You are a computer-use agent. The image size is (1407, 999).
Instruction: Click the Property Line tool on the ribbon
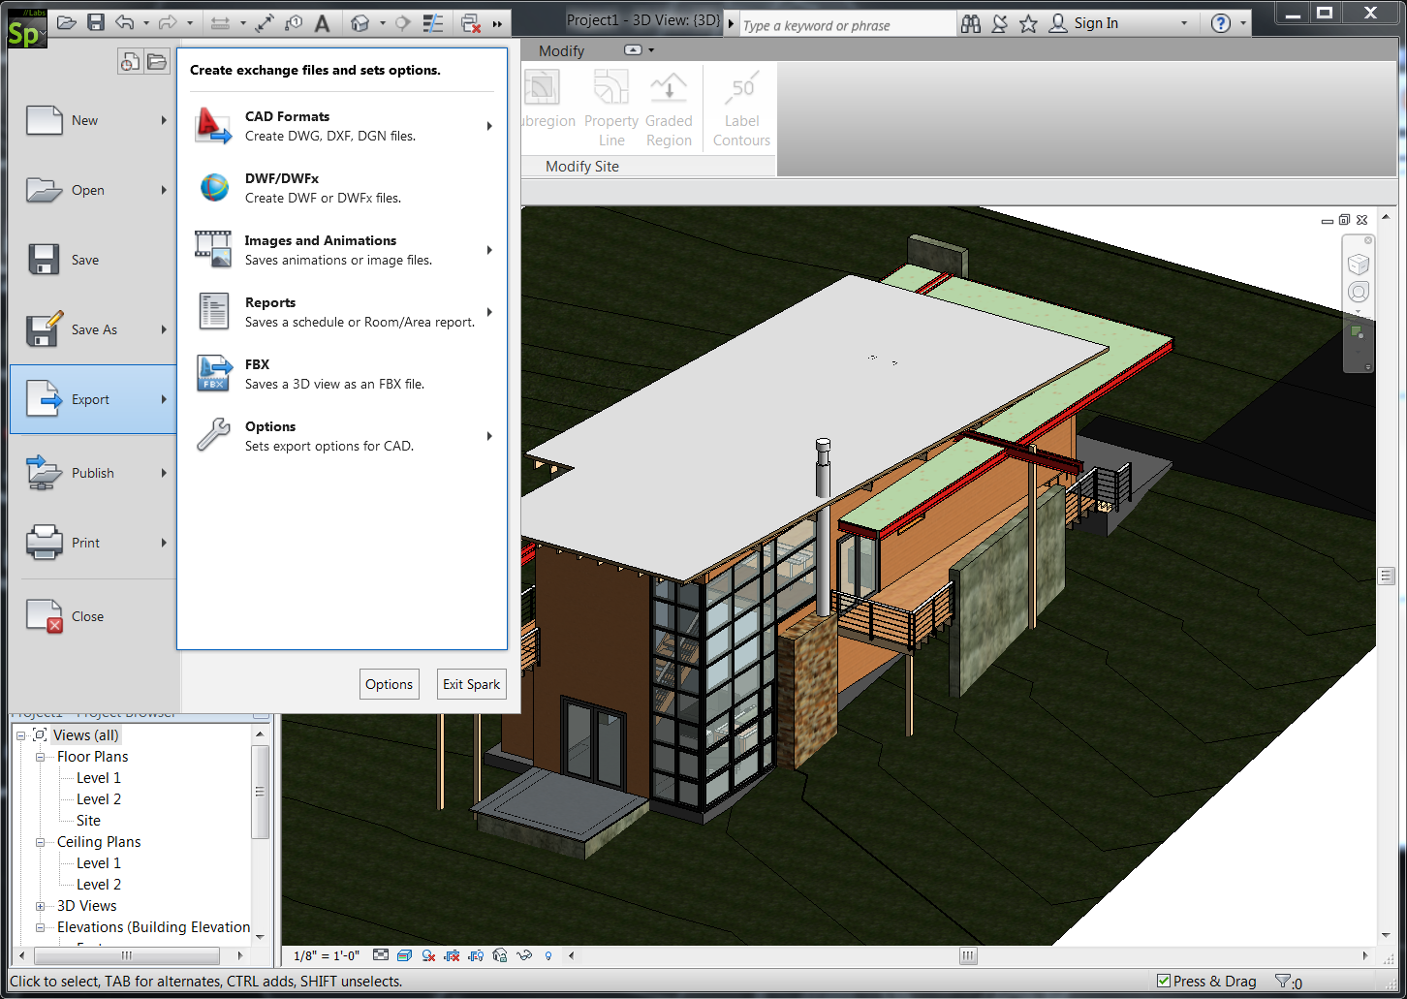point(611,108)
